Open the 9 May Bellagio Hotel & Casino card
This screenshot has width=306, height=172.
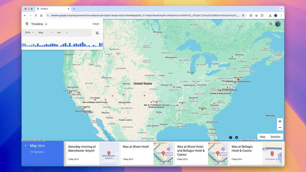click(x=256, y=154)
